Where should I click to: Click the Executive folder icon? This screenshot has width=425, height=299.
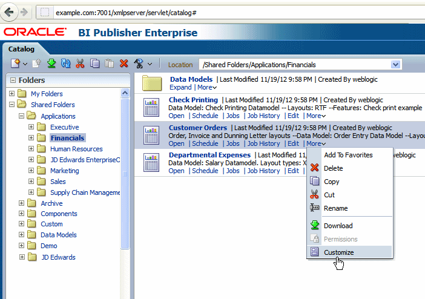point(41,127)
